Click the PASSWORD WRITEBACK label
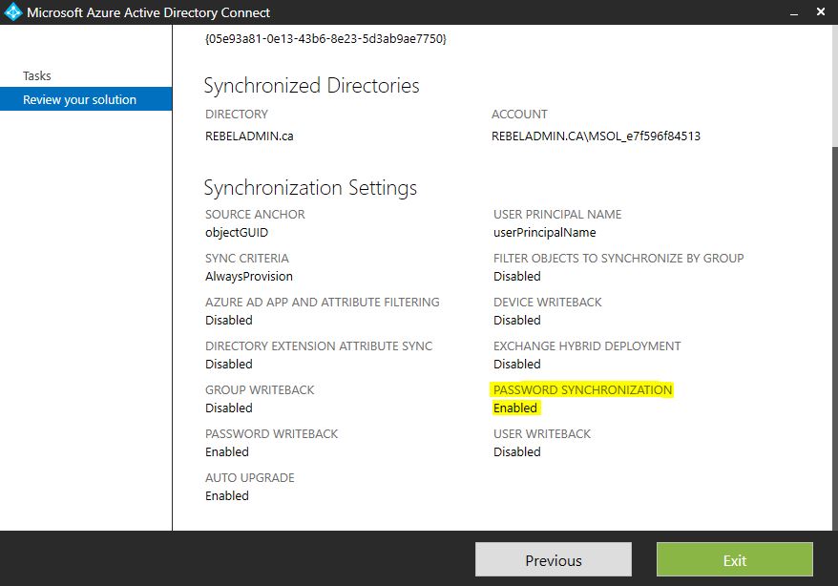The width and height of the screenshot is (838, 586). pyautogui.click(x=271, y=433)
